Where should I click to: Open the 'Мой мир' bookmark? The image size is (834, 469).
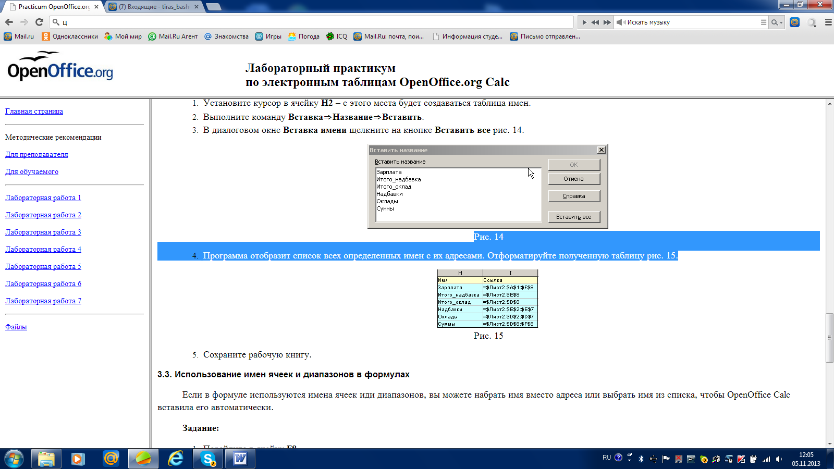tap(123, 36)
